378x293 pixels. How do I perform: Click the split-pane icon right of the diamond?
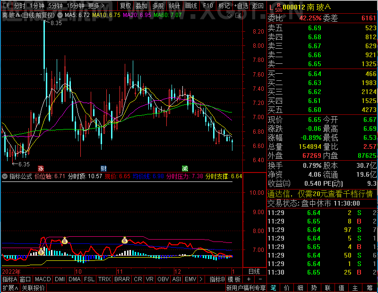[238, 16]
